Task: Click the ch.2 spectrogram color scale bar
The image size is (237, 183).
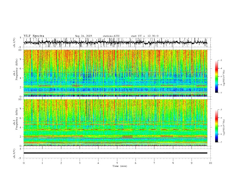Action: pos(216,126)
